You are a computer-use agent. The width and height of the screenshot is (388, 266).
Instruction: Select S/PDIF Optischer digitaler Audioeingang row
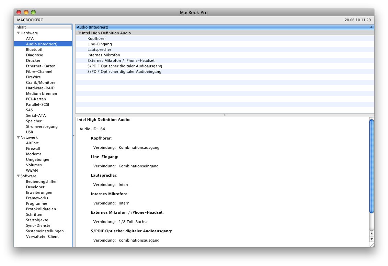[x=225, y=71]
